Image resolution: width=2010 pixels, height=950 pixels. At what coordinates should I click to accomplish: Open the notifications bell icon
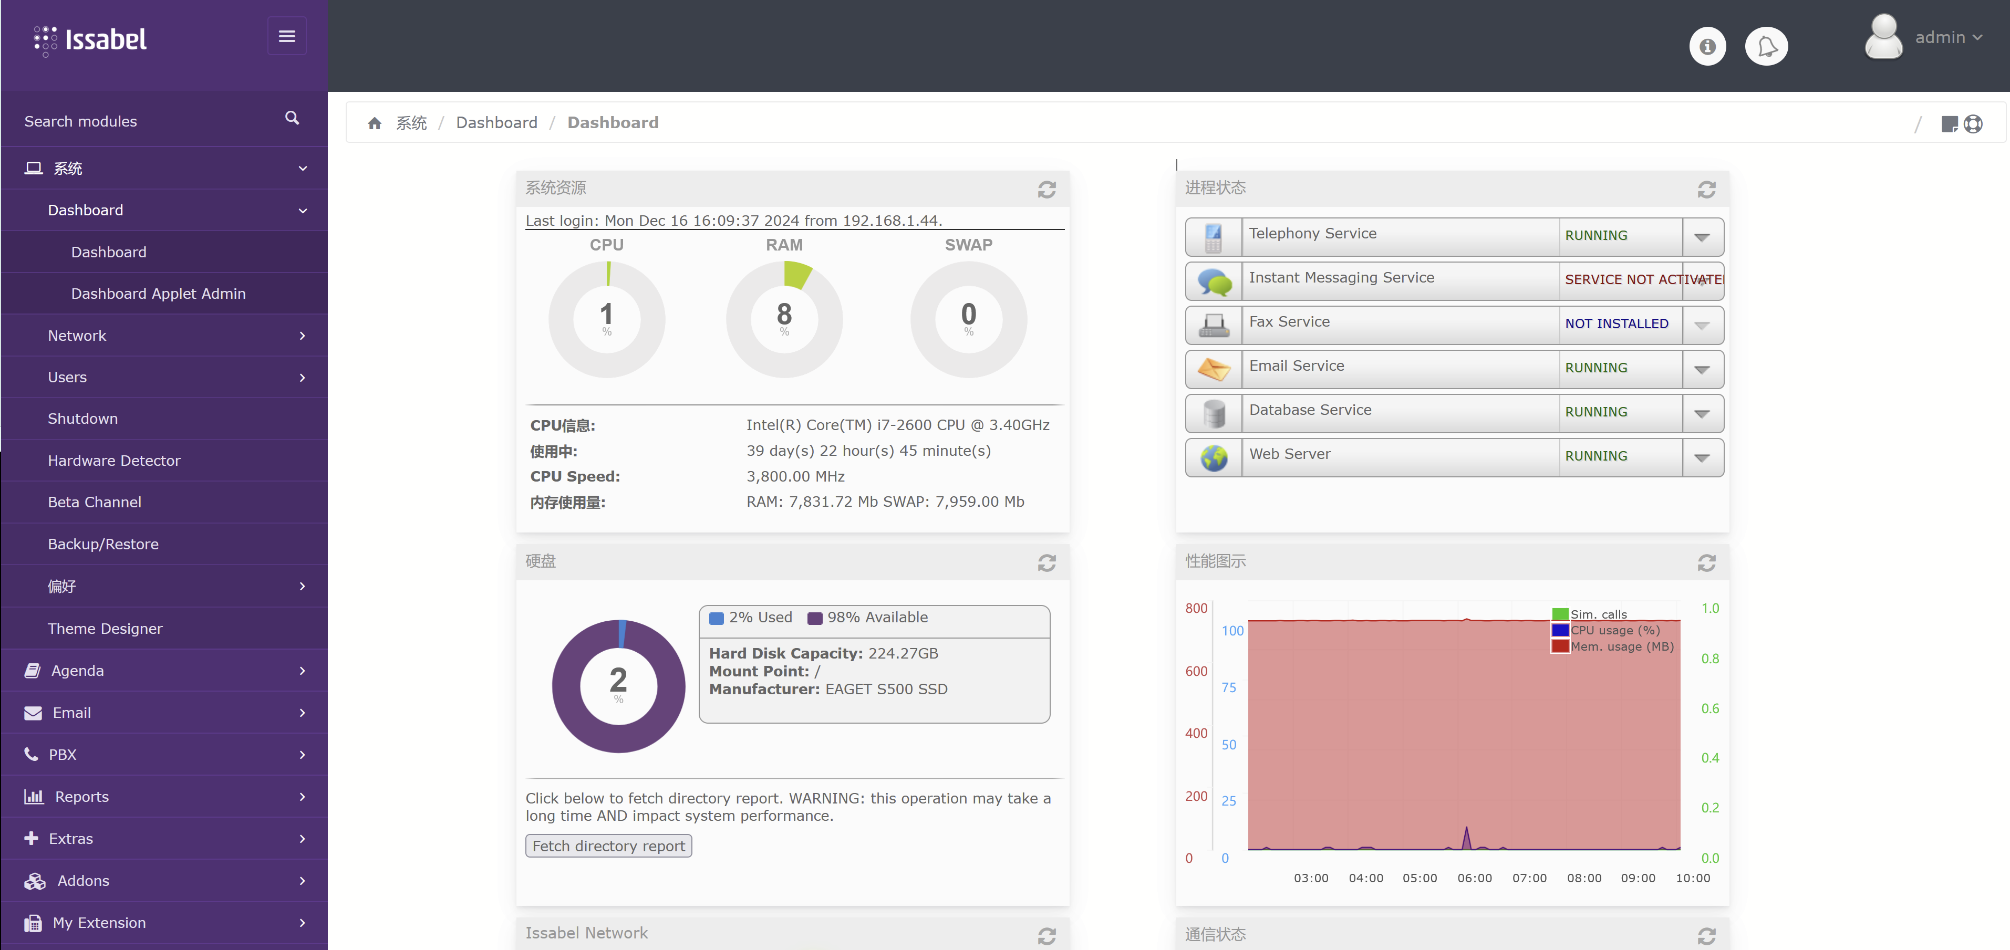pyautogui.click(x=1767, y=47)
